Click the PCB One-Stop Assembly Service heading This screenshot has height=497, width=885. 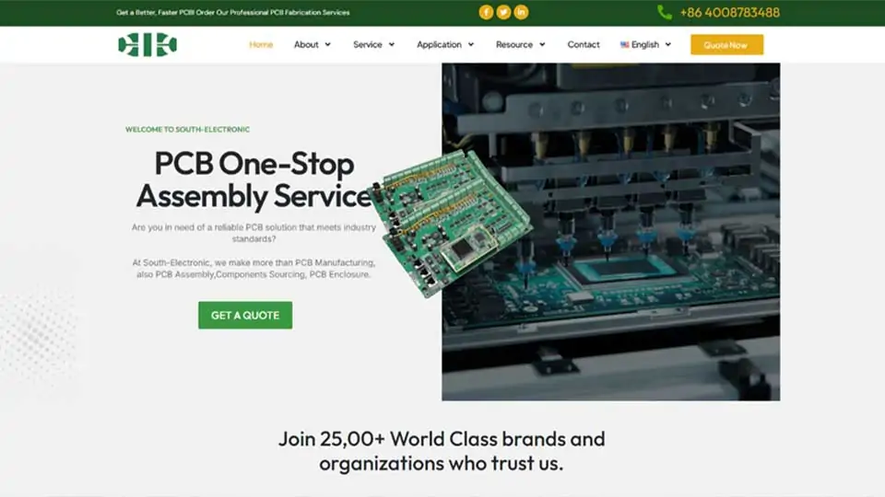pos(254,179)
